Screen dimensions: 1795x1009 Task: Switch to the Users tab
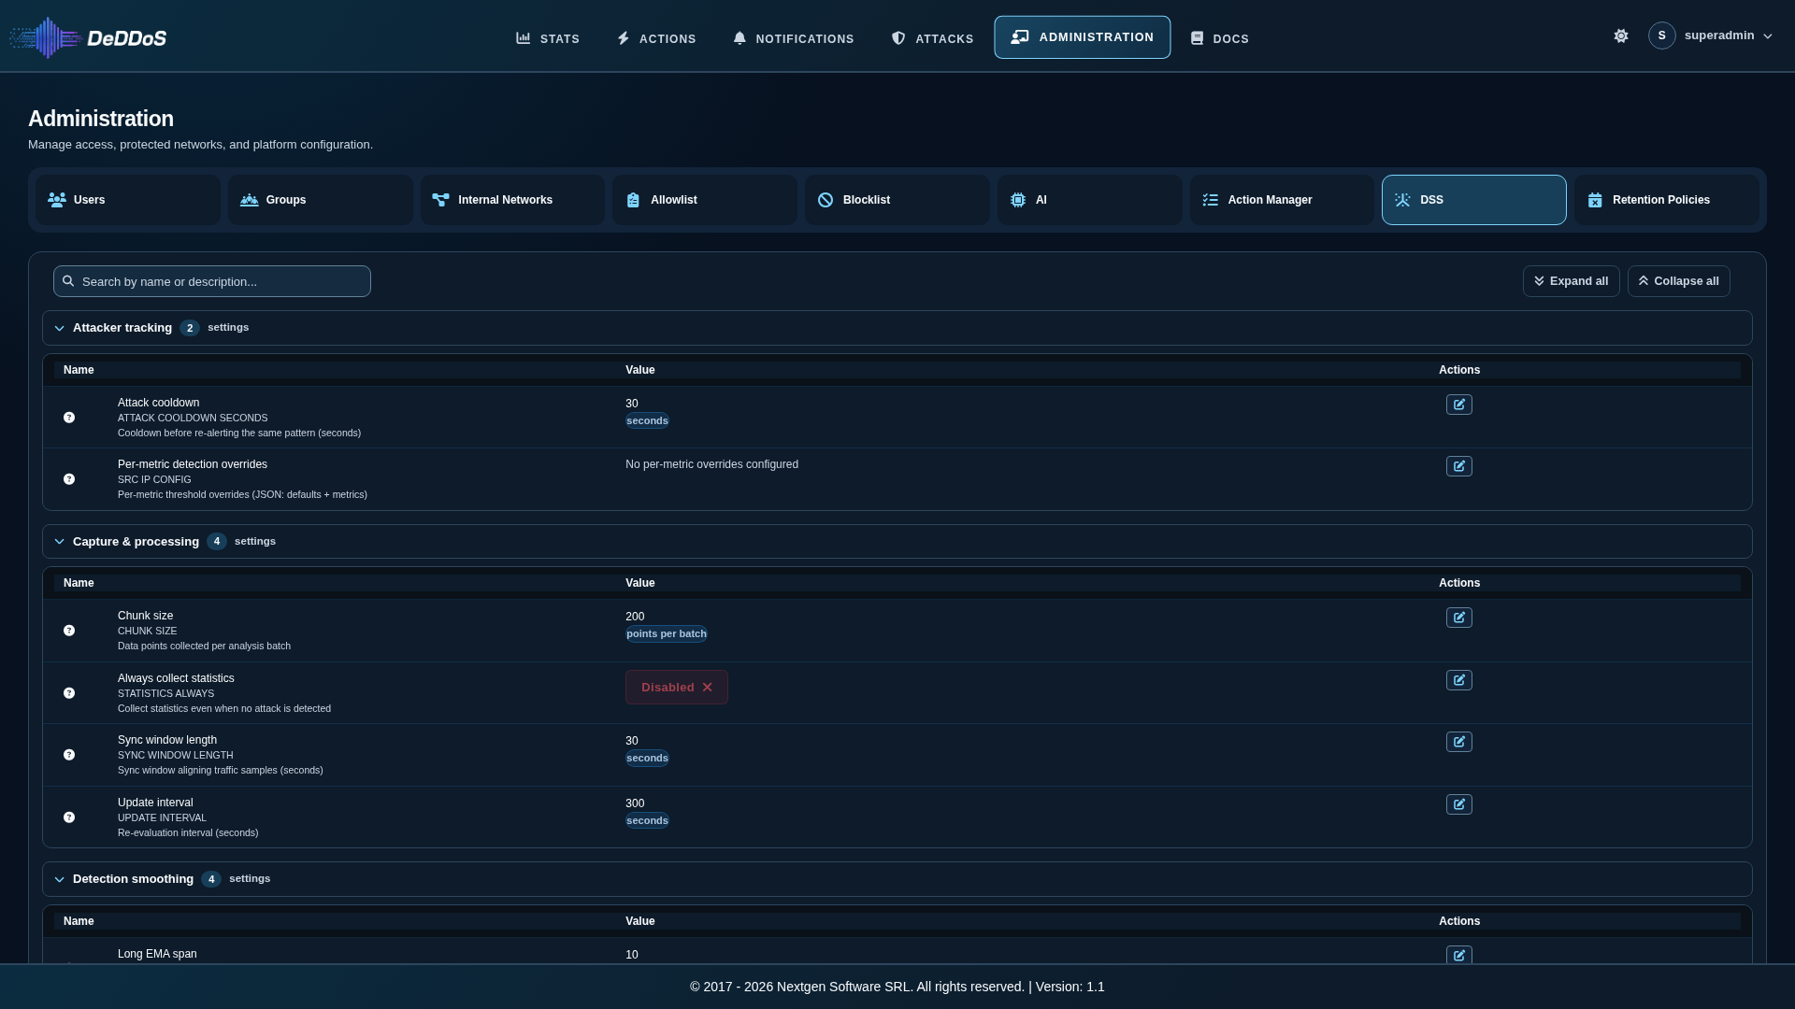point(128,200)
